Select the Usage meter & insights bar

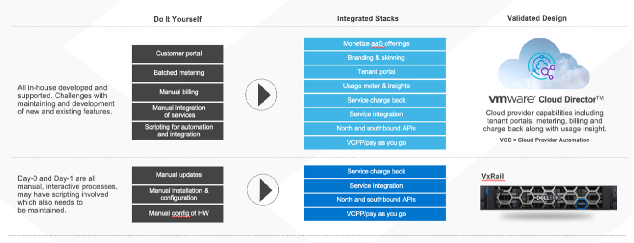375,86
